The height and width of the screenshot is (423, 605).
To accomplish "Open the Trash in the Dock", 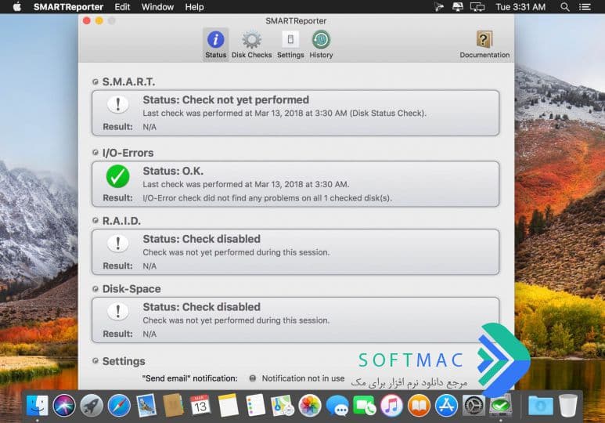I will [568, 406].
